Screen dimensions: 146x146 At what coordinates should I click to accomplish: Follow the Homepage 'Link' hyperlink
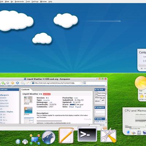tap(51, 102)
